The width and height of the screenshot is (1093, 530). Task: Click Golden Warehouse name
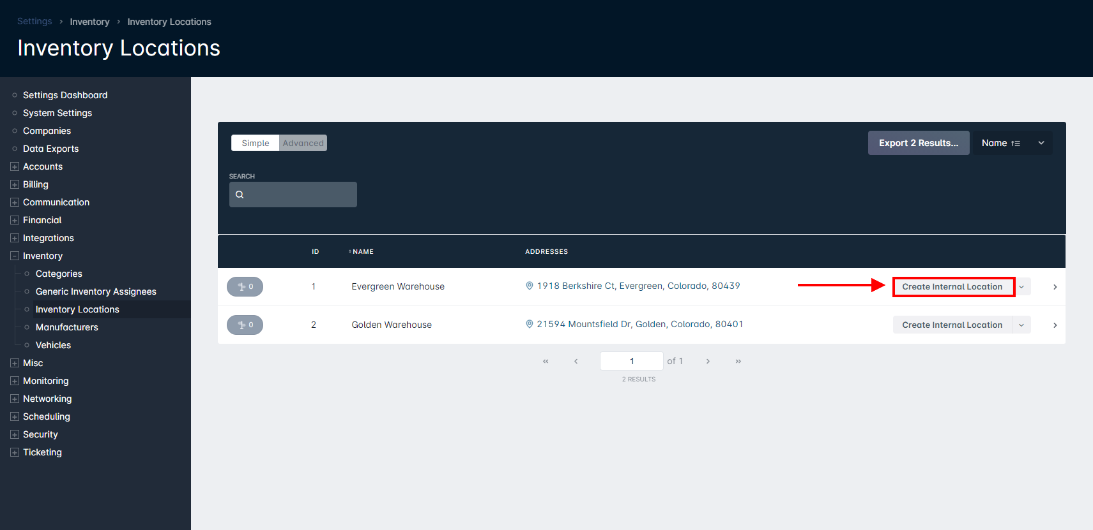click(392, 325)
